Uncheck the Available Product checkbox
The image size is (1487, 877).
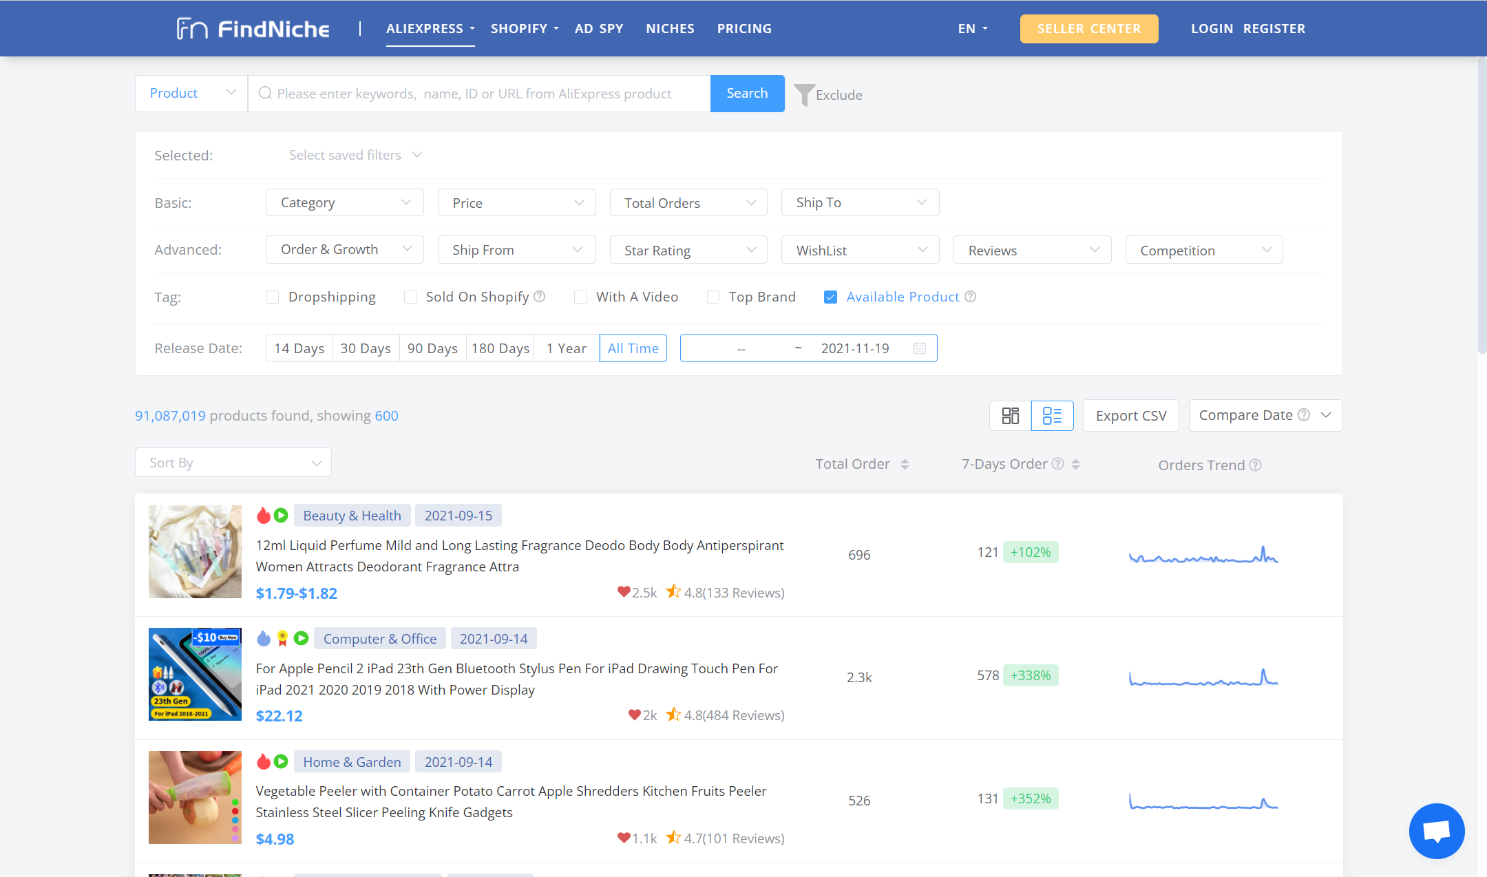[x=831, y=297]
